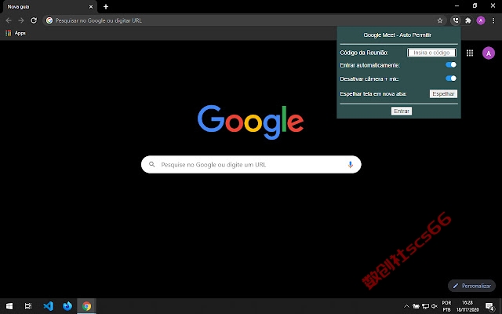This screenshot has width=502, height=314.
Task: Select the Nova guia tab
Action: pyautogui.click(x=49, y=7)
